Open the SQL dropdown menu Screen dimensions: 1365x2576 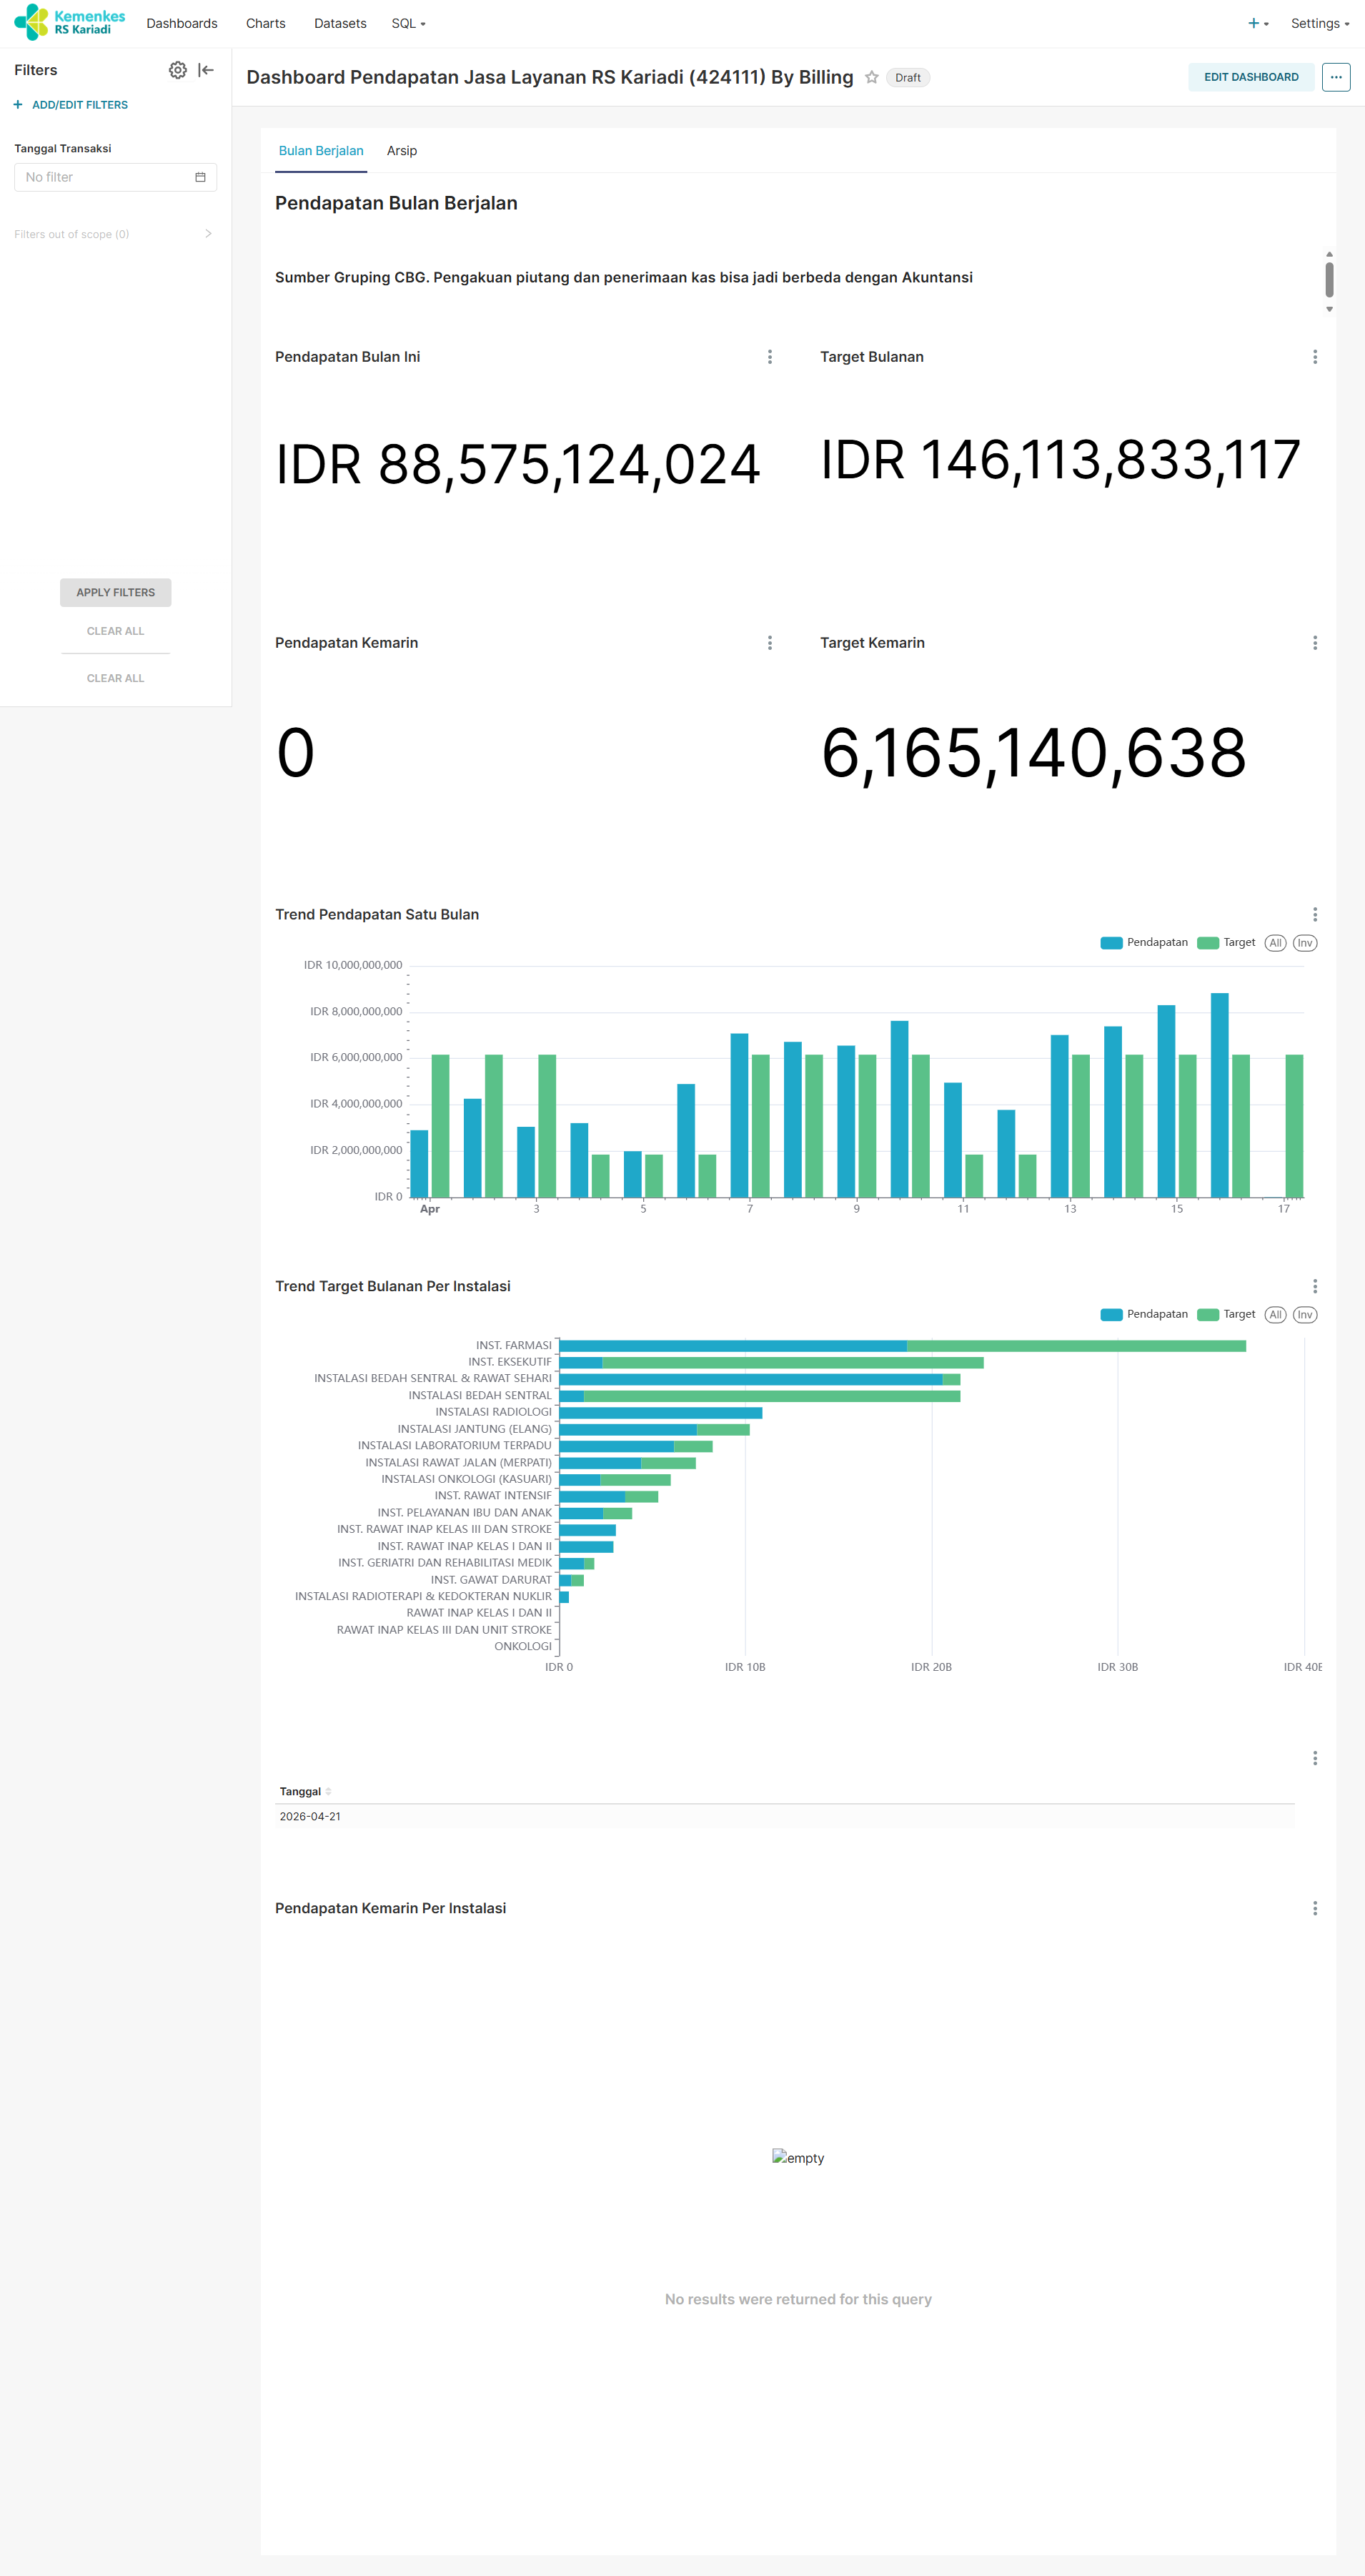click(407, 23)
